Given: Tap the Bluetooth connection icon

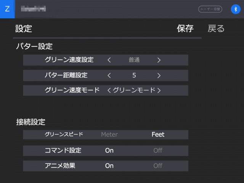Looking at the screenshot, I should (236, 9).
